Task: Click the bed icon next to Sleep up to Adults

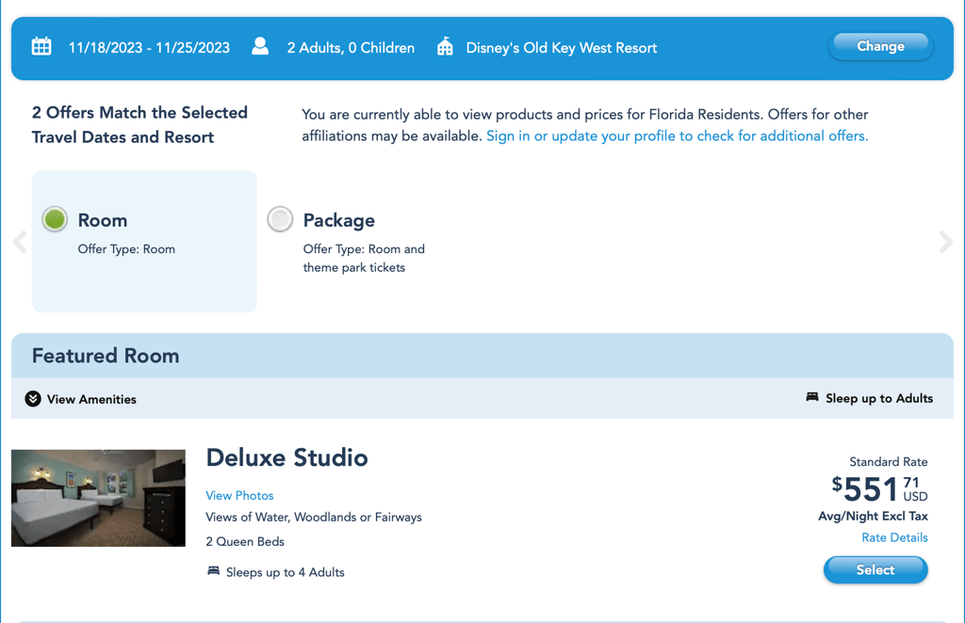Action: [x=811, y=397]
